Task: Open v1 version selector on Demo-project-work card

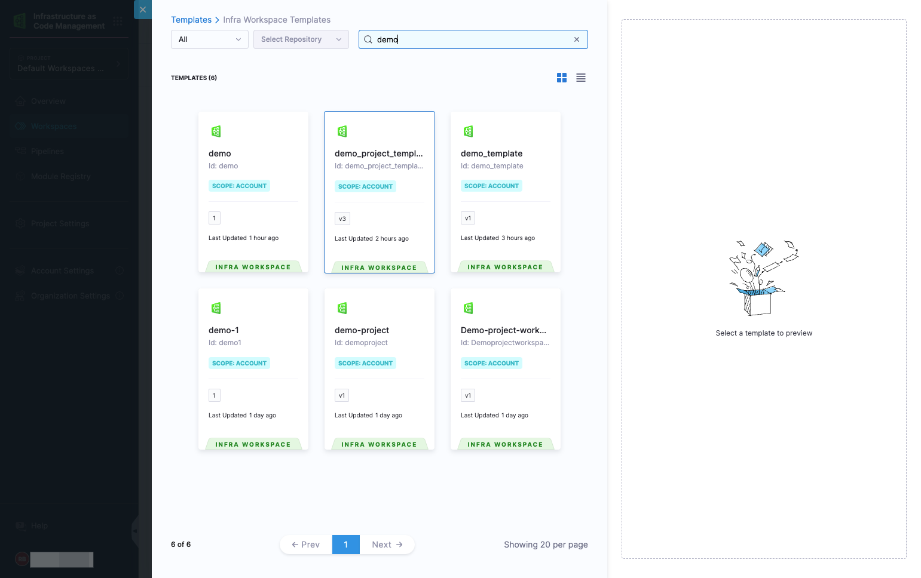Action: click(x=468, y=395)
